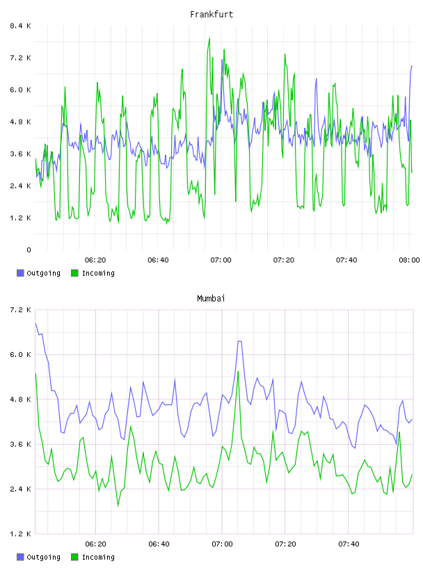Click Frankfurt Incoming green legend swatch
The width and height of the screenshot is (423, 568).
74,273
